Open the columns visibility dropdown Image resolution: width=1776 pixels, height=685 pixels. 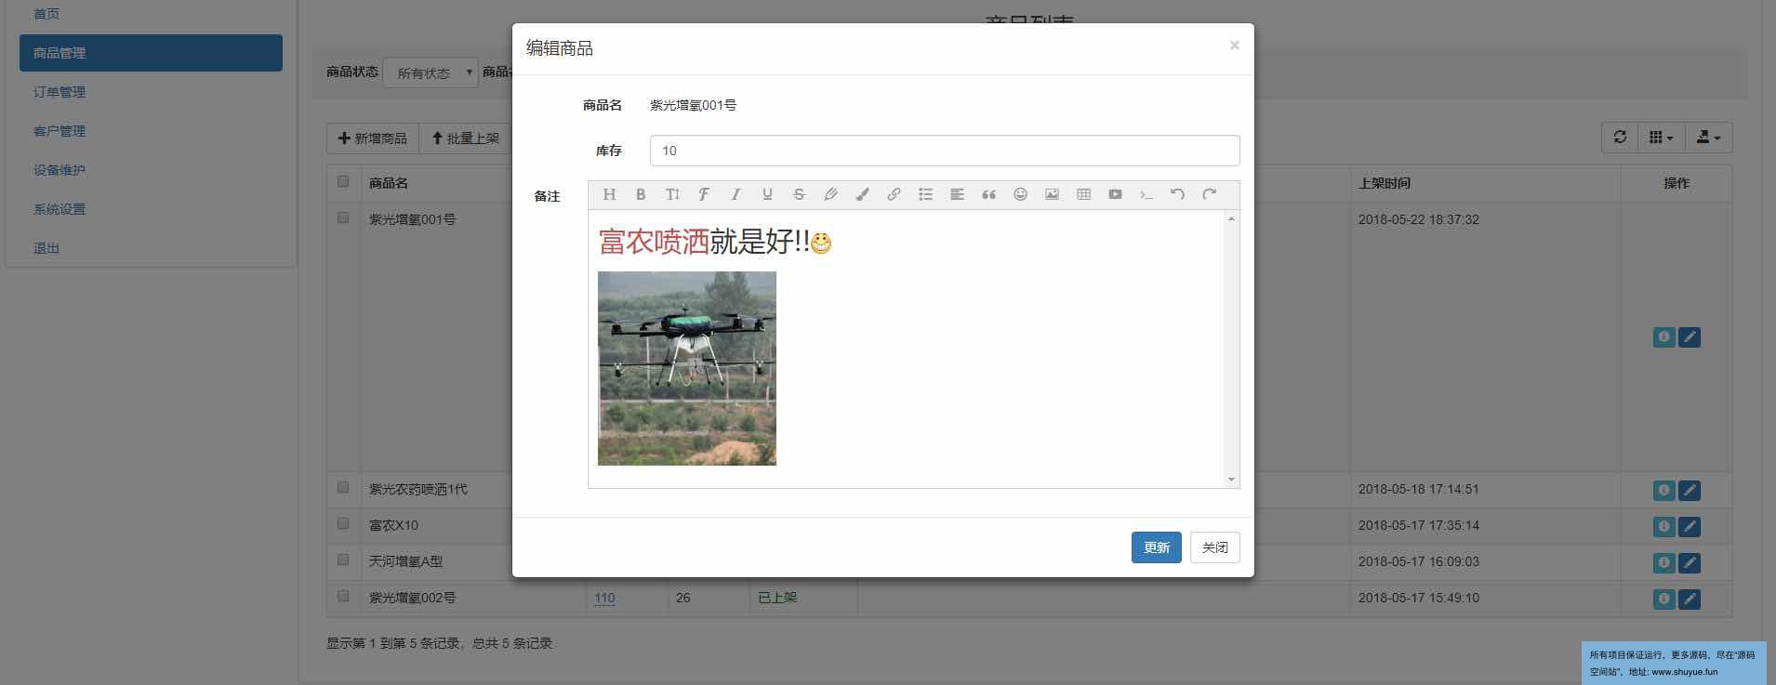(x=1661, y=138)
